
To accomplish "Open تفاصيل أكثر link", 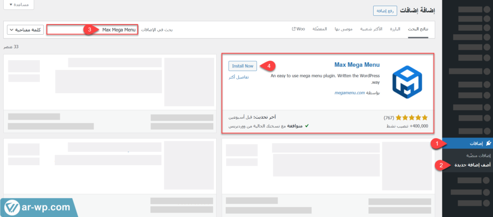I will pos(239,77).
